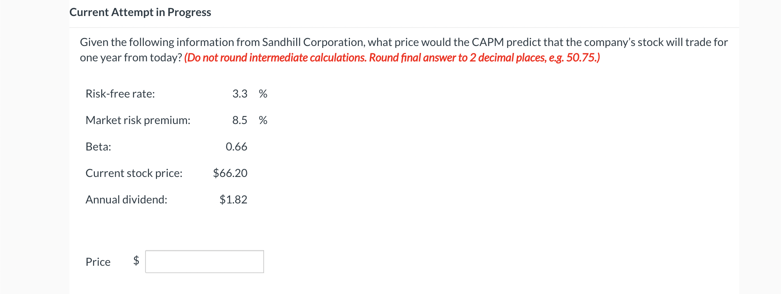Select the Annual dividend label
The image size is (781, 294).
[x=127, y=199]
